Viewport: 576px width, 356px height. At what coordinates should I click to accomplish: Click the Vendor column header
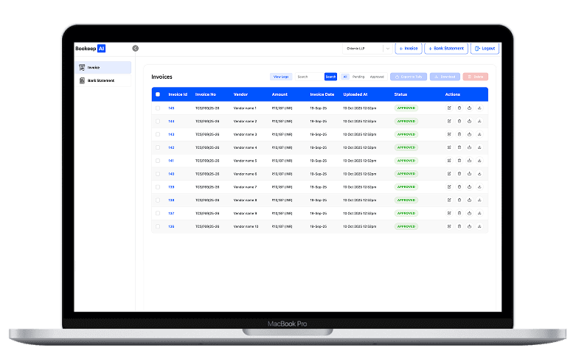pyautogui.click(x=240, y=94)
